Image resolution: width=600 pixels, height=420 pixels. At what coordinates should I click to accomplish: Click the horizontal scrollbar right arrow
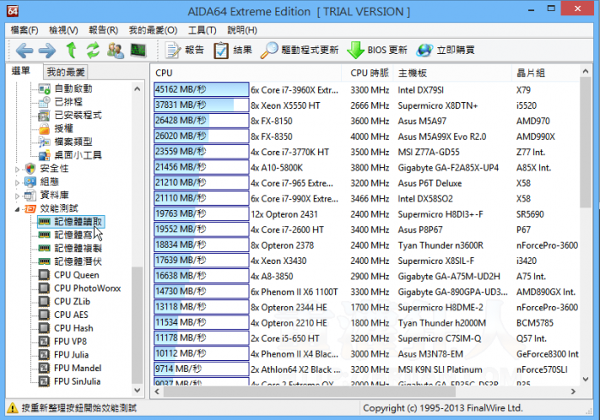click(x=573, y=392)
